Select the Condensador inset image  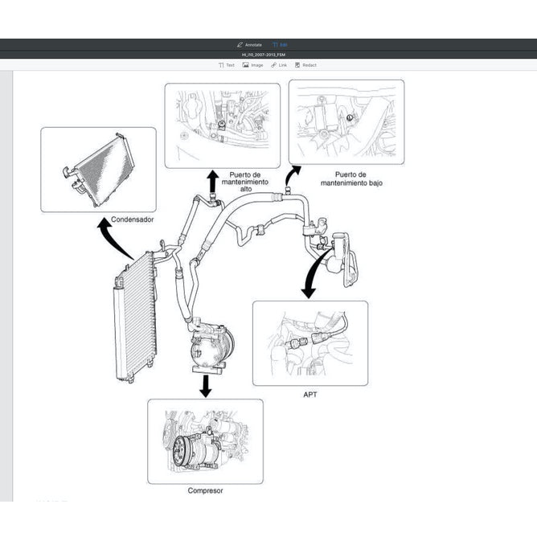tap(98, 170)
